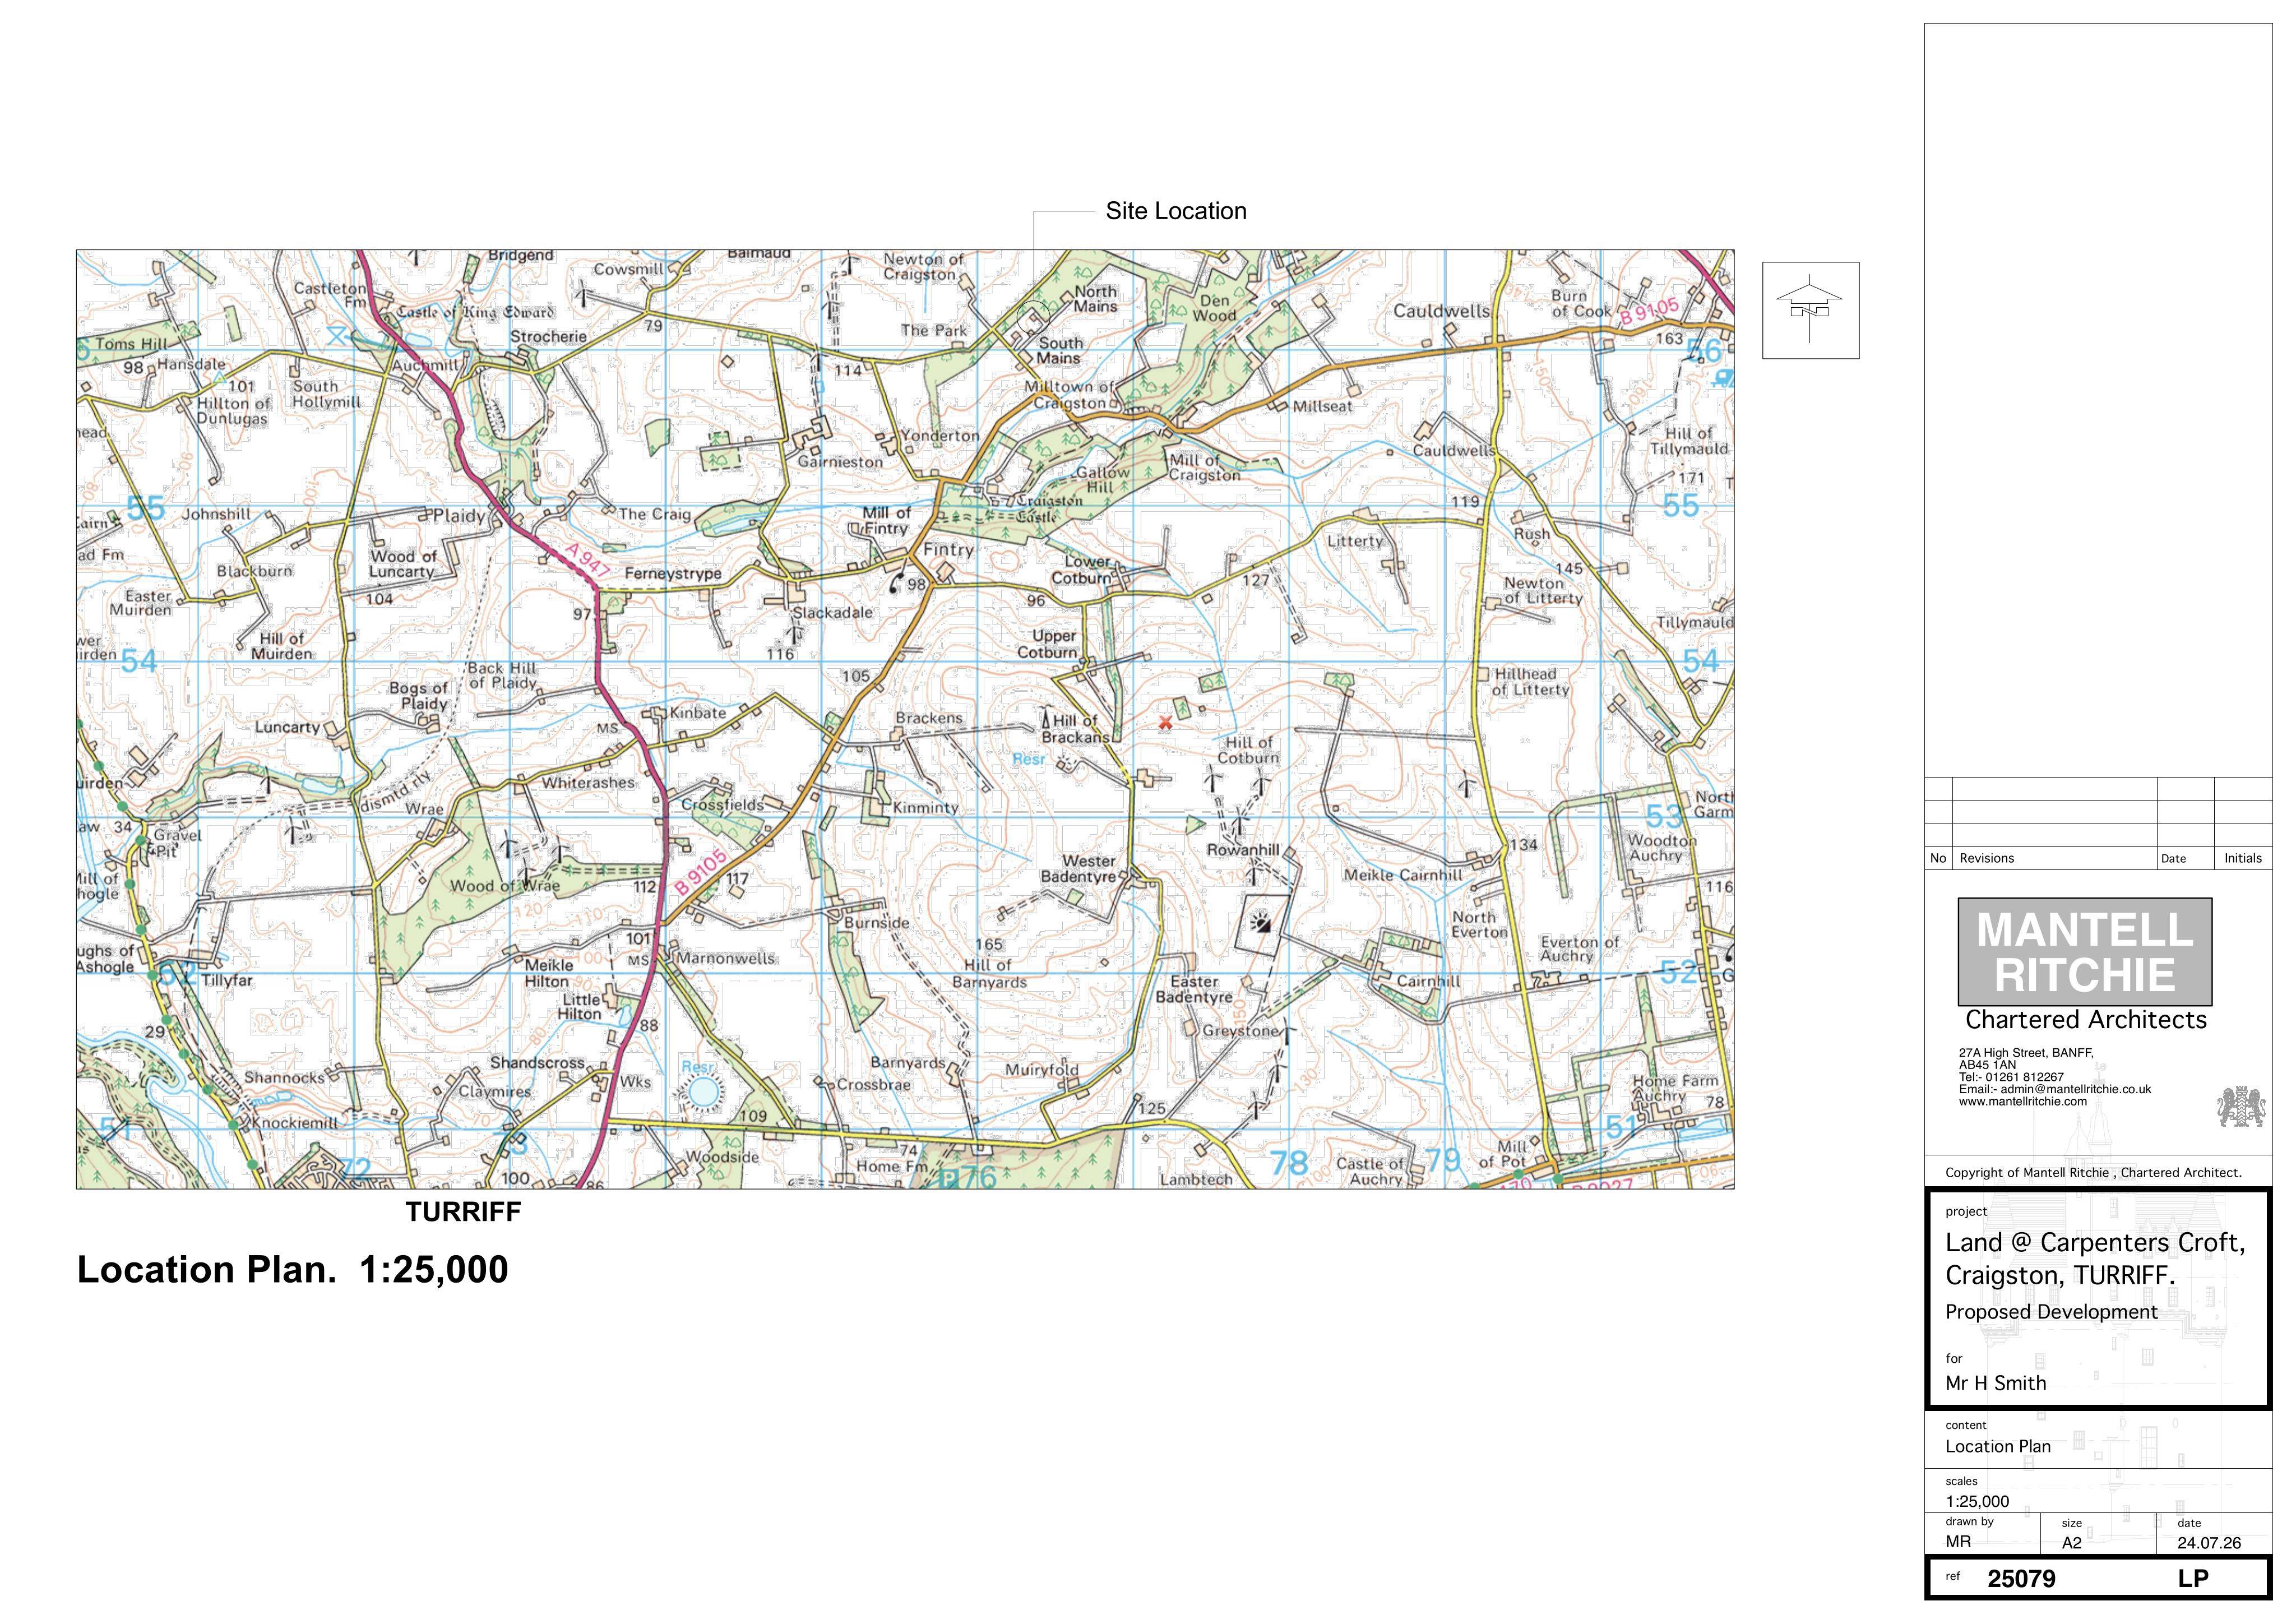This screenshot has height=1624, width=2296.
Task: Click the north arrow symbol
Action: coord(1810,310)
